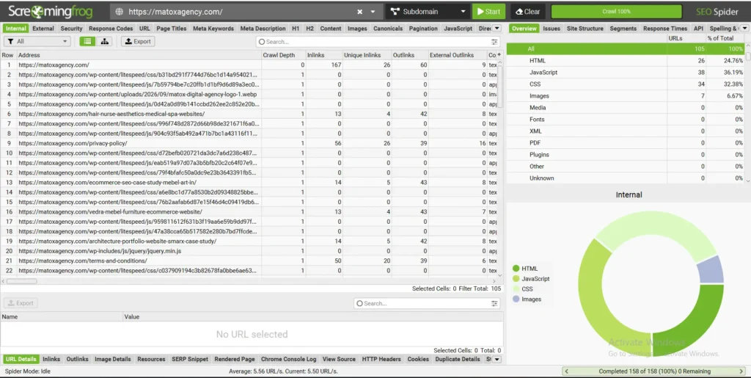Select the jquery.min.js URL row
Viewport: 751px width, 378px height.
point(249,251)
